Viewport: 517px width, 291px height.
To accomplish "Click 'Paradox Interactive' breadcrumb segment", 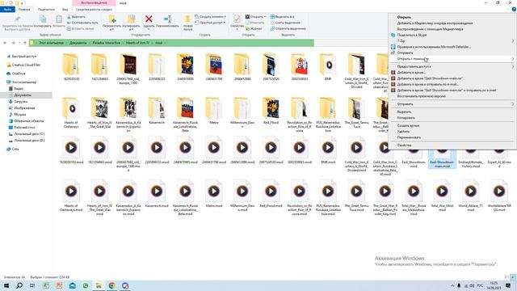I will point(106,43).
